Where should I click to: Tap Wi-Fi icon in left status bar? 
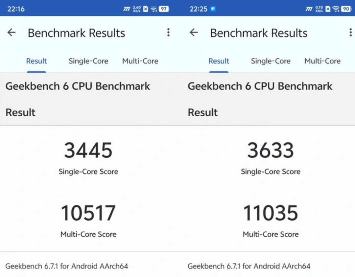click(x=154, y=9)
